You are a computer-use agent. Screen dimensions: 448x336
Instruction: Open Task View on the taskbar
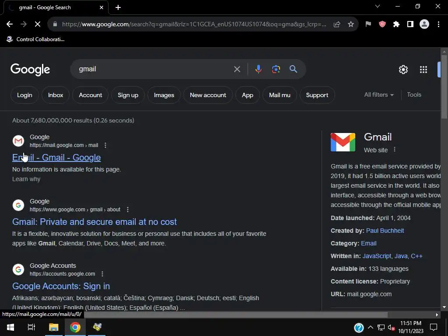pos(31,327)
